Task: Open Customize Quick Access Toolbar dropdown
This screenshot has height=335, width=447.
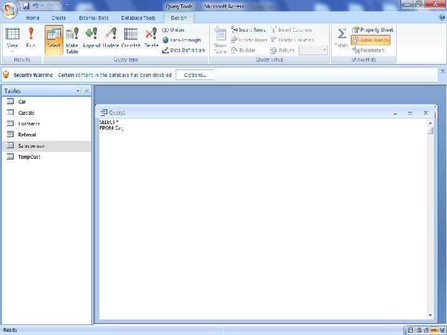Action: tap(67, 6)
